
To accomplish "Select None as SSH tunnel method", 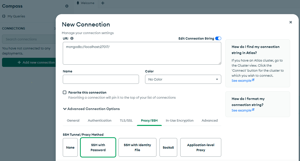I will tap(70, 147).
